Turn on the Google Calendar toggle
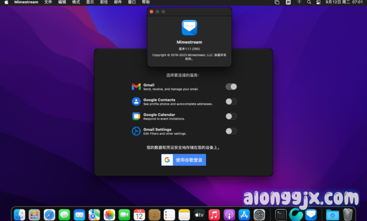This screenshot has width=367, height=221. (231, 116)
